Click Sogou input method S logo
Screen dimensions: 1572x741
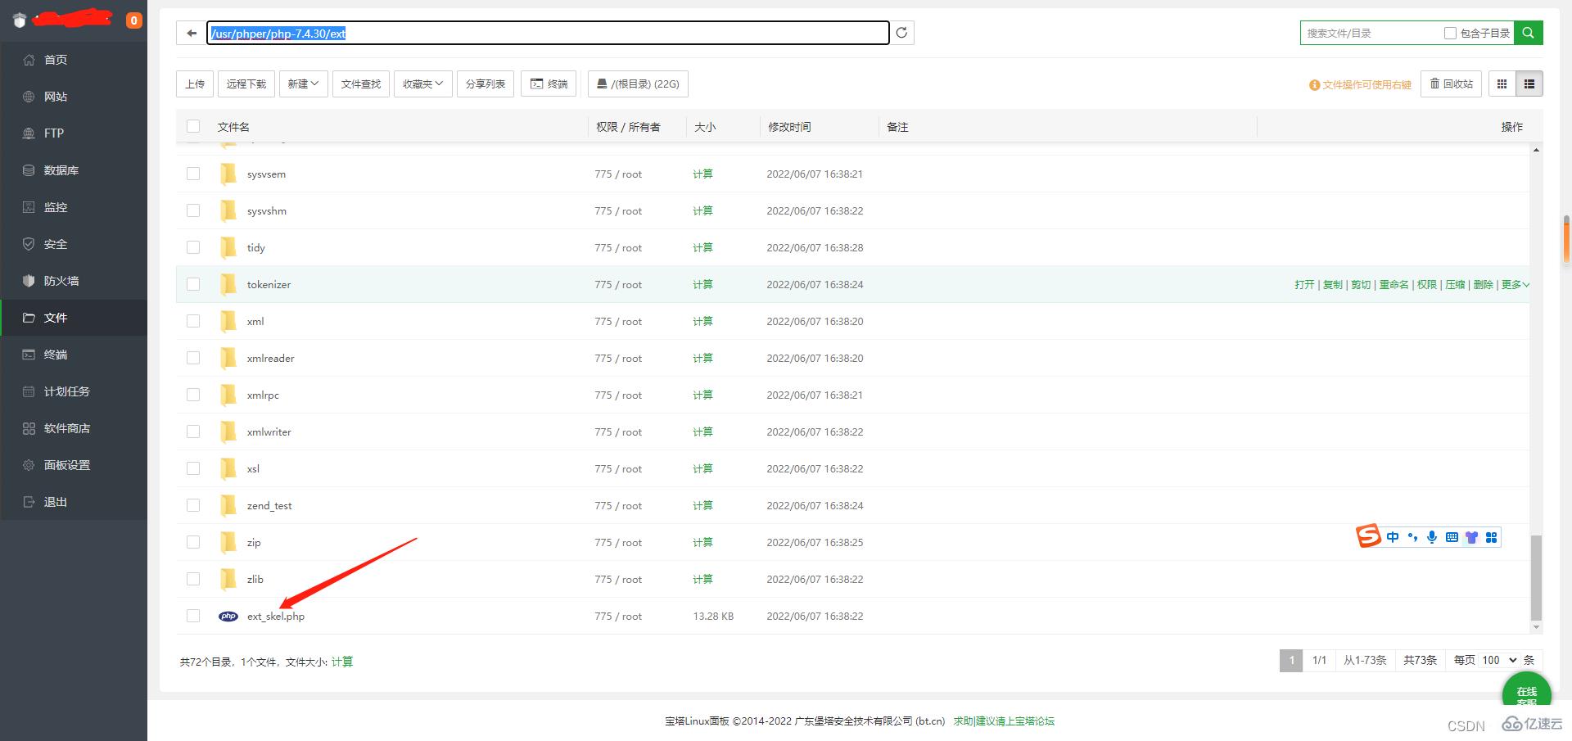coord(1368,536)
